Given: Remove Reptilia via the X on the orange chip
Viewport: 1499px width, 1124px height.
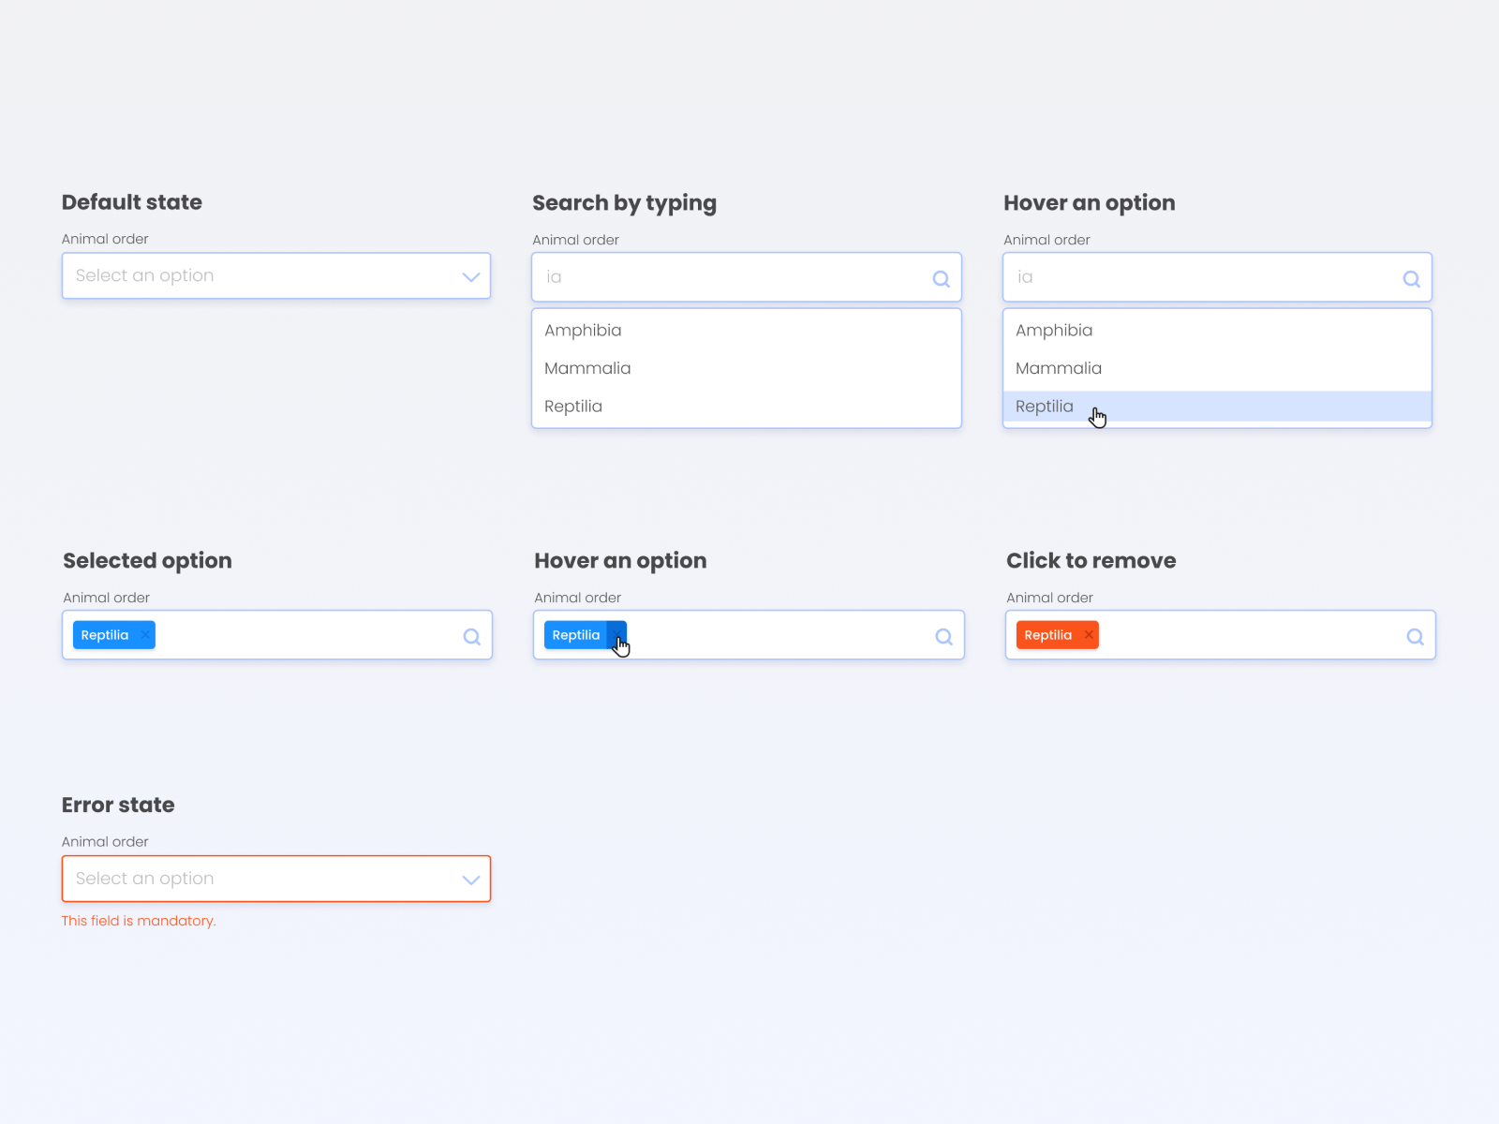Looking at the screenshot, I should 1089,634.
